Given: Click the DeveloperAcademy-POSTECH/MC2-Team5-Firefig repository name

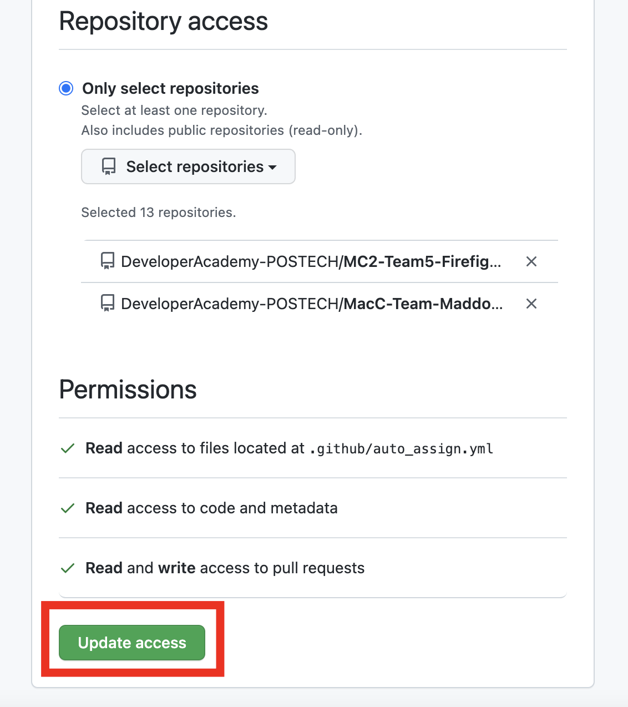Looking at the screenshot, I should (x=311, y=261).
